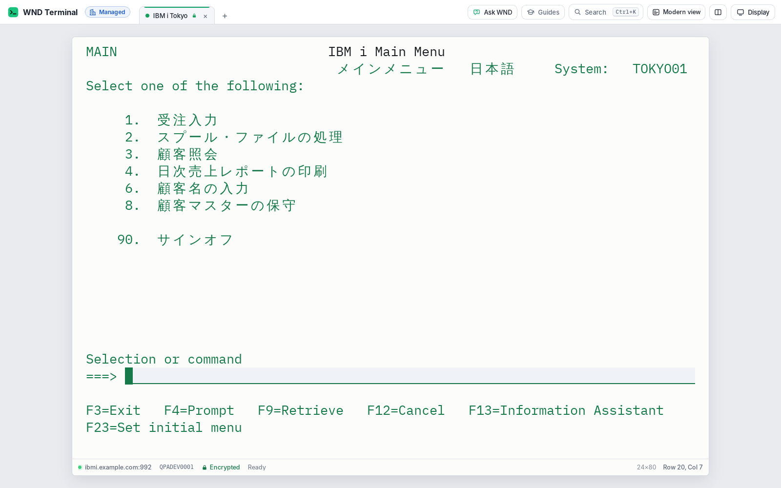
Task: Click F3=Exit function key
Action: (113, 410)
